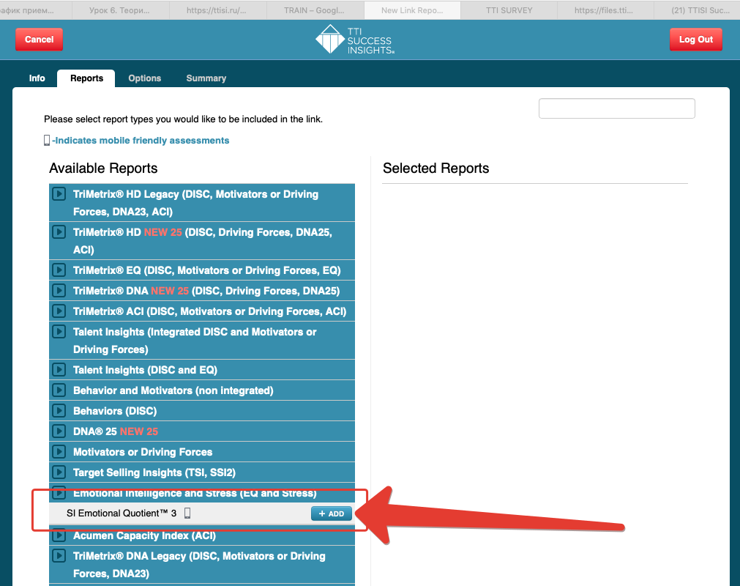This screenshot has height=586, width=740.
Task: Open the 'TRAIN – Googl...' browser tab
Action: pos(314,10)
